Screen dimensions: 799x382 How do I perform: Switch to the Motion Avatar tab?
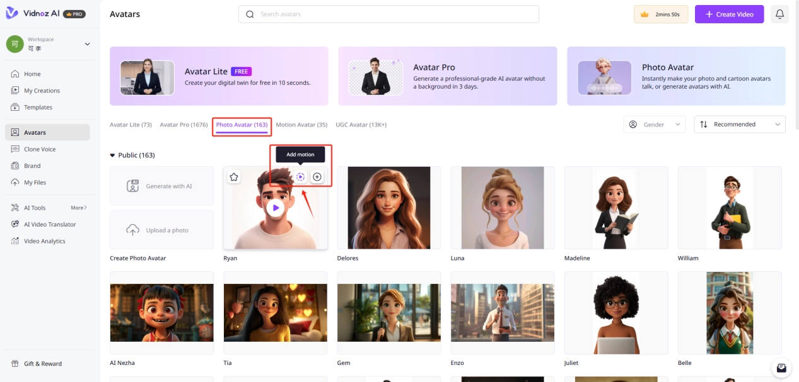coord(301,125)
